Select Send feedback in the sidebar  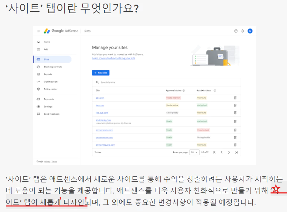click(52, 114)
